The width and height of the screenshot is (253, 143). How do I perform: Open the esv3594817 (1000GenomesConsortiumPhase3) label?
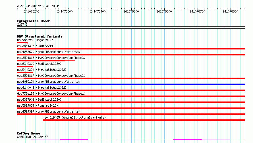pyautogui.click(x=51, y=76)
